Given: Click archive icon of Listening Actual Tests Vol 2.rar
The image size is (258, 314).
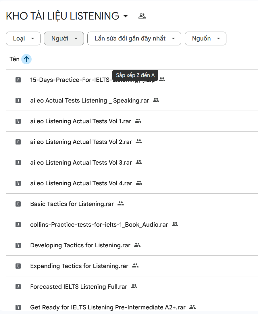Looking at the screenshot, I should tap(18, 142).
